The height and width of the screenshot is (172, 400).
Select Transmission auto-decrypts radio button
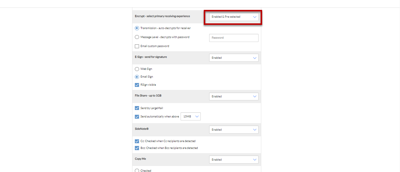click(137, 28)
